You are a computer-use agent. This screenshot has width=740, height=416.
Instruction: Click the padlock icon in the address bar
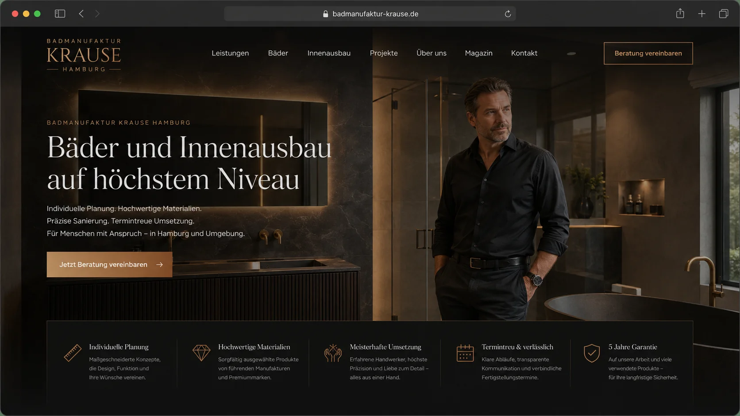pos(326,14)
